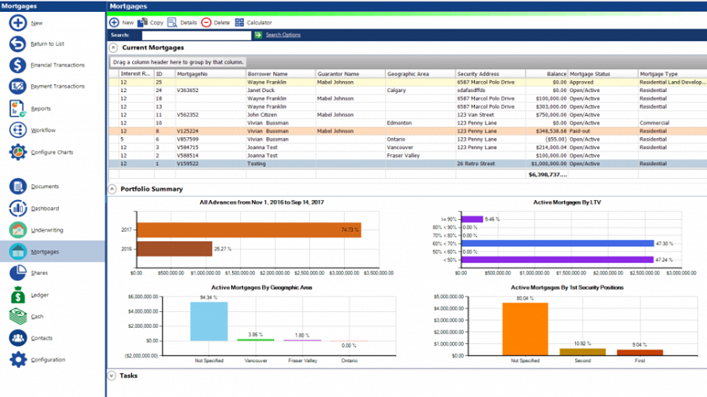Collapse the Portfolio Summary section
The width and height of the screenshot is (707, 397).
point(112,189)
